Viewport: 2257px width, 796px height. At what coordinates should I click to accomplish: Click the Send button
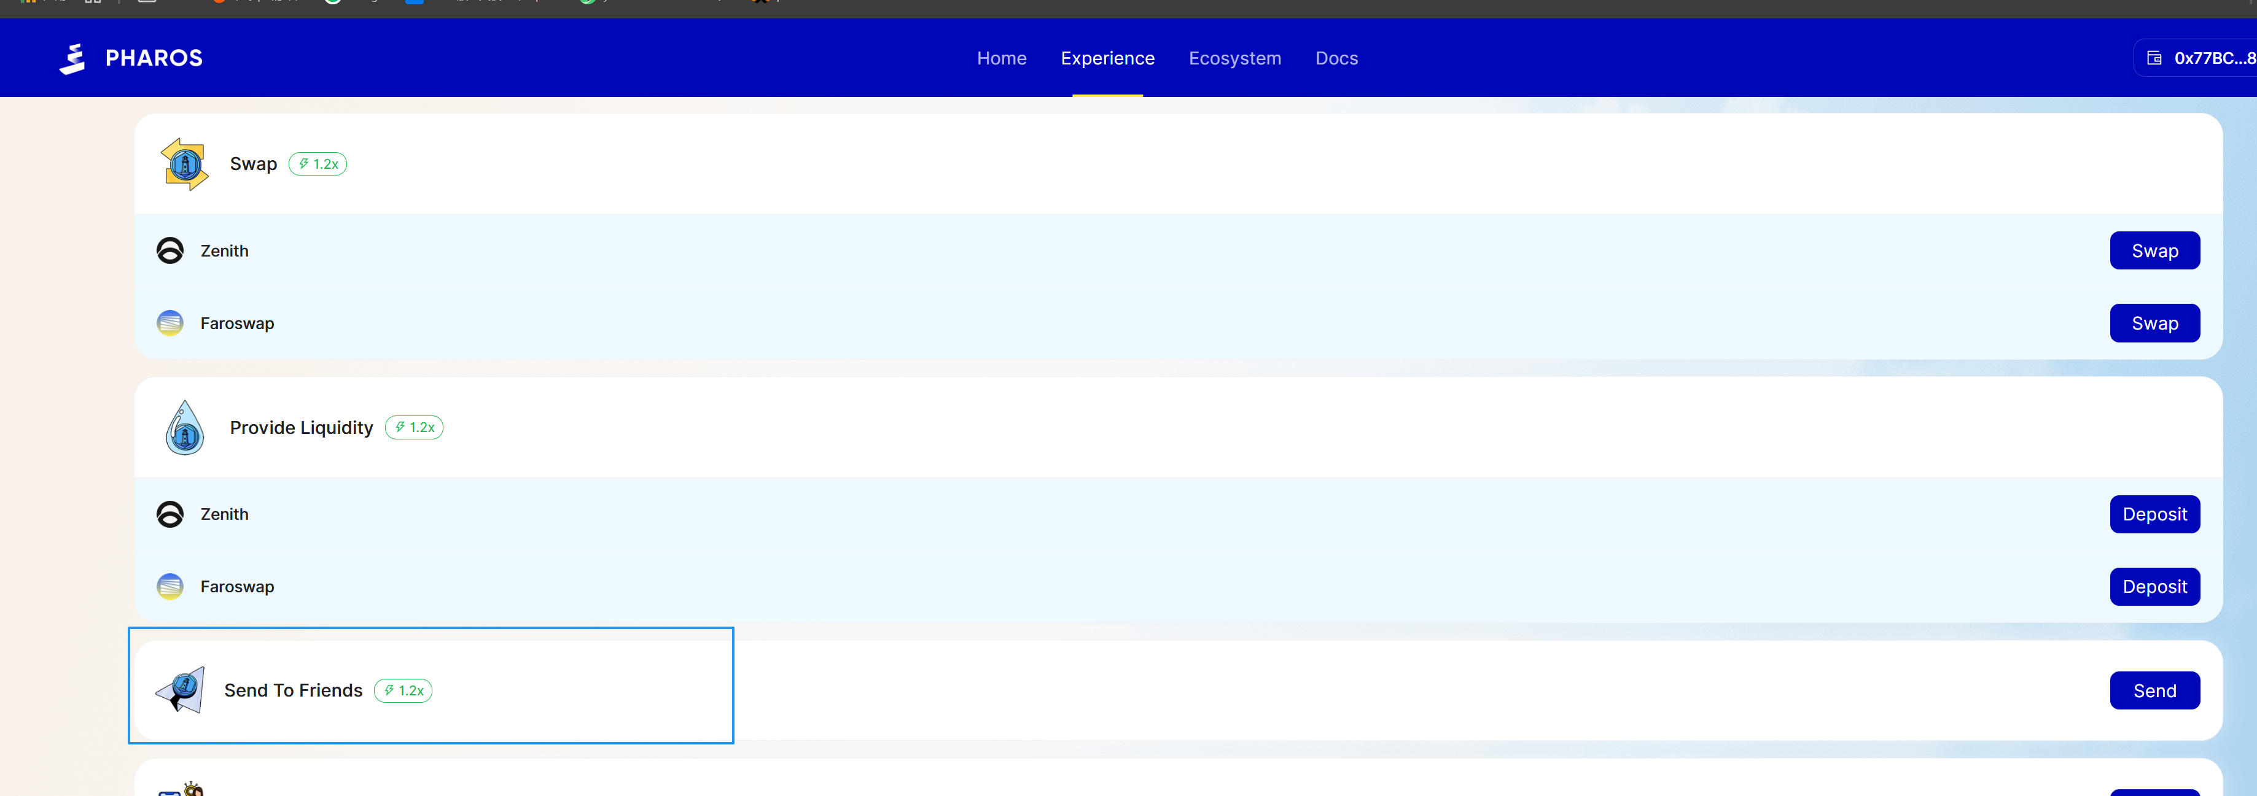point(2154,690)
